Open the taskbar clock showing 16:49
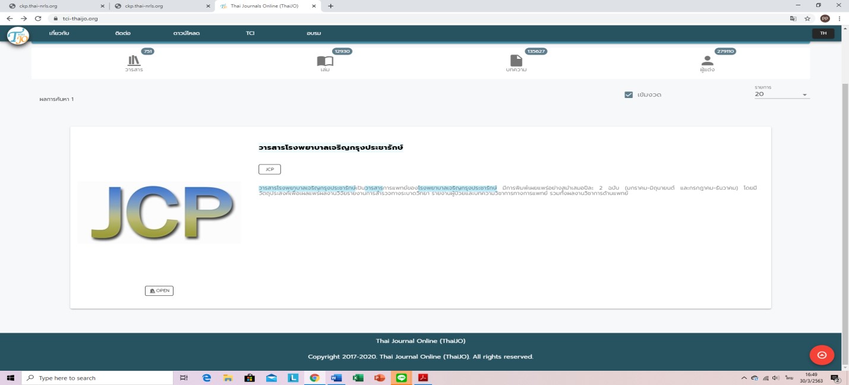The height and width of the screenshot is (385, 849). tap(811, 378)
